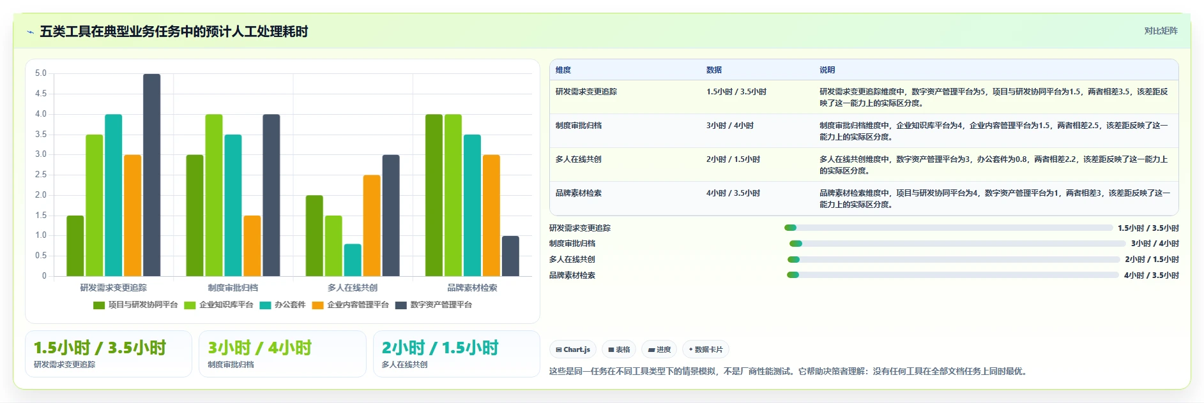Click the footnote text about 情景模拟
Image resolution: width=1204 pixels, height=403 pixels.
[789, 371]
